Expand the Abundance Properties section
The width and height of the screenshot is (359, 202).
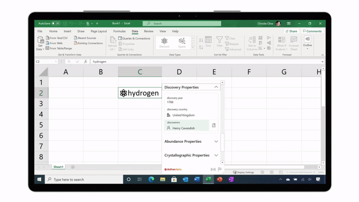click(x=216, y=141)
